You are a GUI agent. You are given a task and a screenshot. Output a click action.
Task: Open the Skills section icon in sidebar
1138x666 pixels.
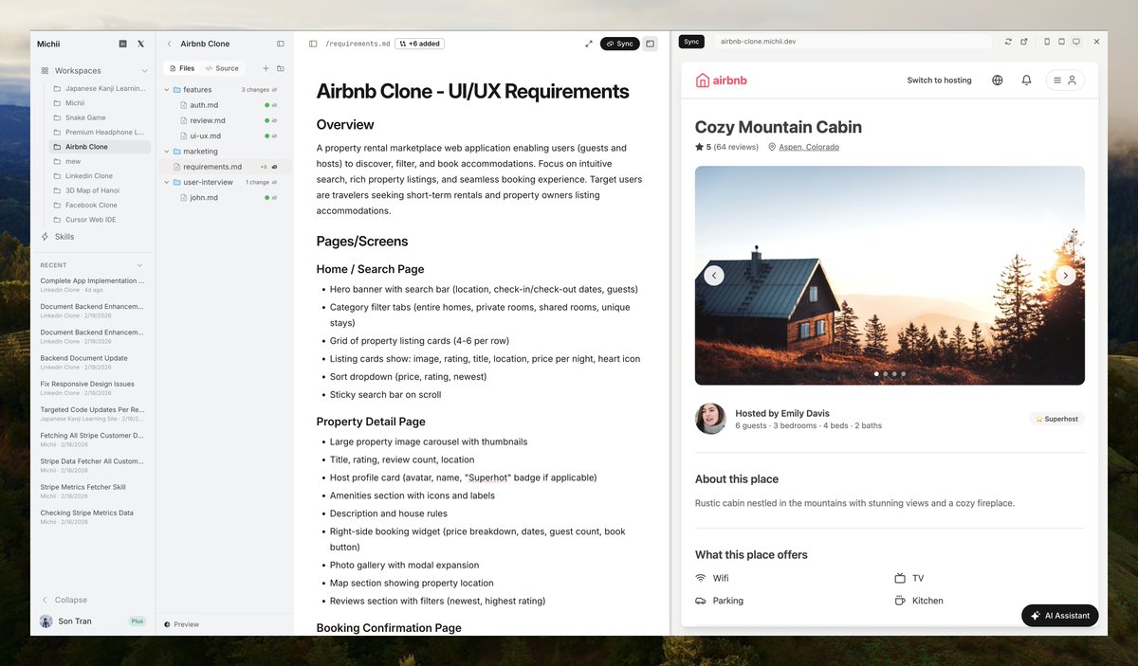(x=44, y=236)
